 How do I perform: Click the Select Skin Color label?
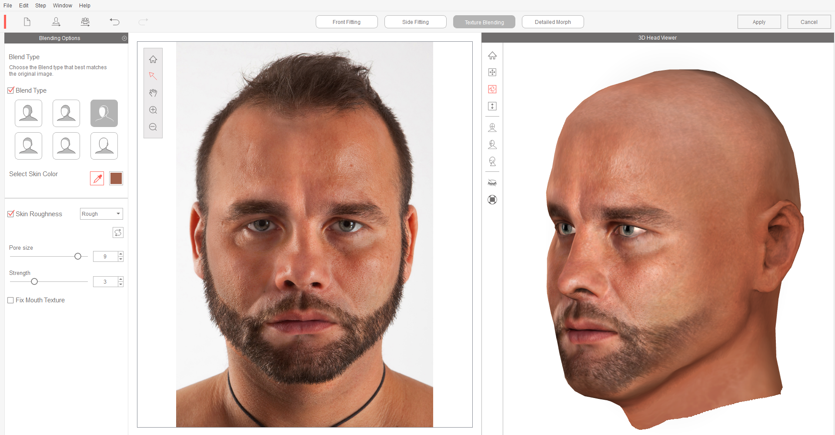click(x=33, y=174)
